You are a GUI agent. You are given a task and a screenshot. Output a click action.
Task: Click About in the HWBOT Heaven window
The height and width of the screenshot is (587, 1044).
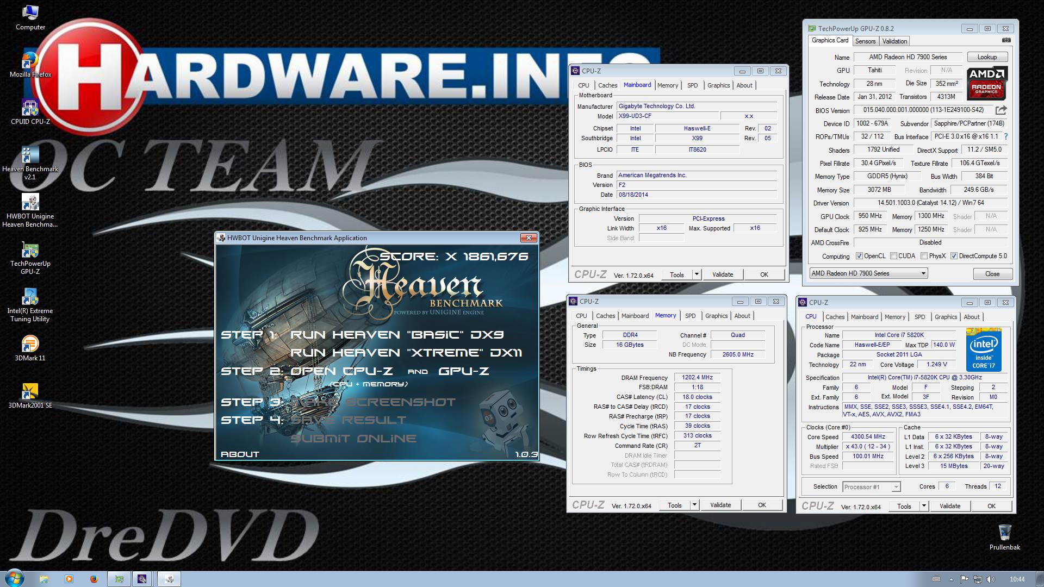coord(240,454)
